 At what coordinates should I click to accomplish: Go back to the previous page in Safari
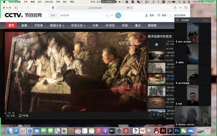(22, 8)
